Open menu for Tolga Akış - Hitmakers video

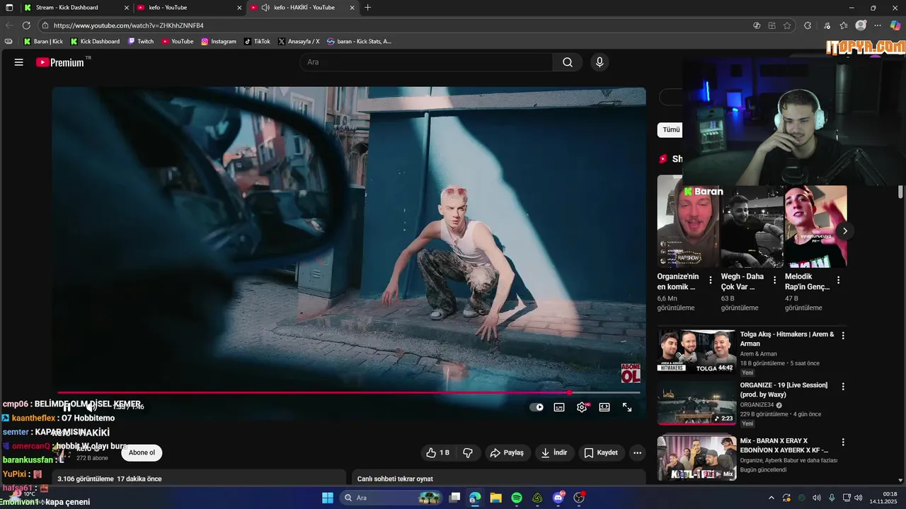843,335
